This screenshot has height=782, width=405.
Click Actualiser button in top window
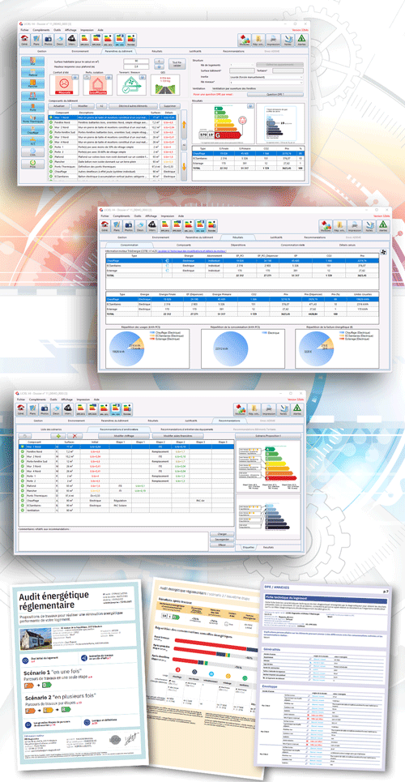pos(58,106)
